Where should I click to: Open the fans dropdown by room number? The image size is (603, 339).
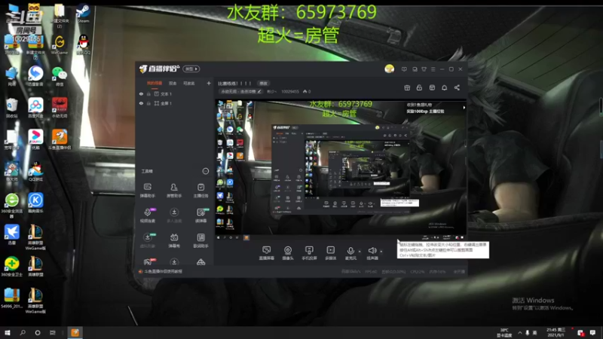271,91
